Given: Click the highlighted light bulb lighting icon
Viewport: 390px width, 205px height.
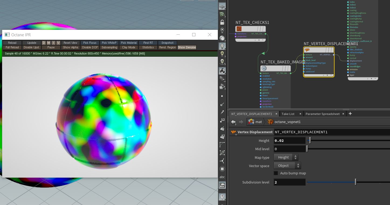Looking at the screenshot, I should (x=222, y=46).
